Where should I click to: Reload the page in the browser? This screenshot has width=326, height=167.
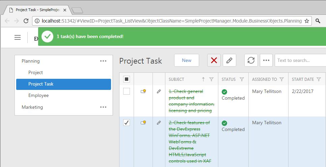point(26,21)
